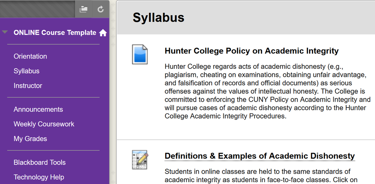The image size is (375, 184).
Task: Click the blue document icon for Academic Integrity
Action: pyautogui.click(x=140, y=54)
